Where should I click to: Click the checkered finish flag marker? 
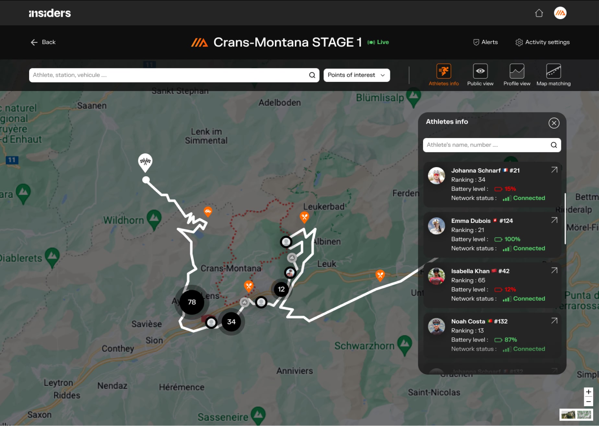(145, 162)
